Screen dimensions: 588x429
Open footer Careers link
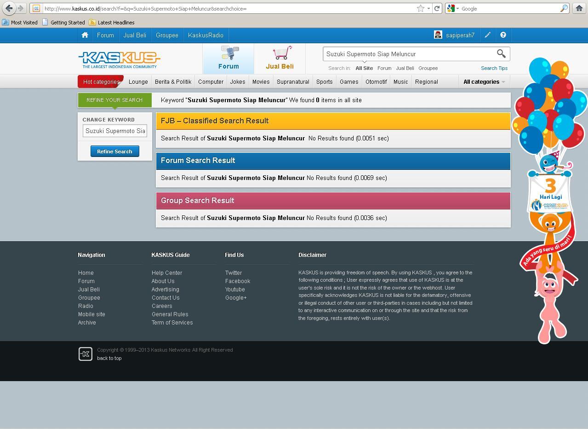tap(162, 306)
